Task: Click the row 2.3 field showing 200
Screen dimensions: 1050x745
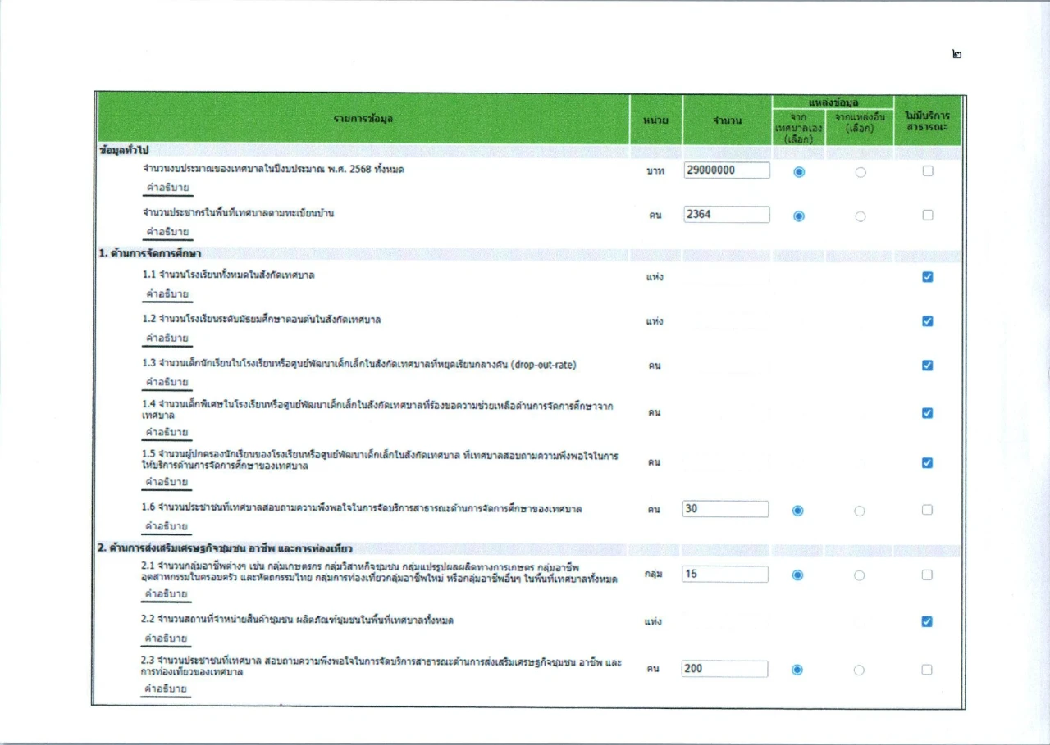Action: tap(725, 669)
